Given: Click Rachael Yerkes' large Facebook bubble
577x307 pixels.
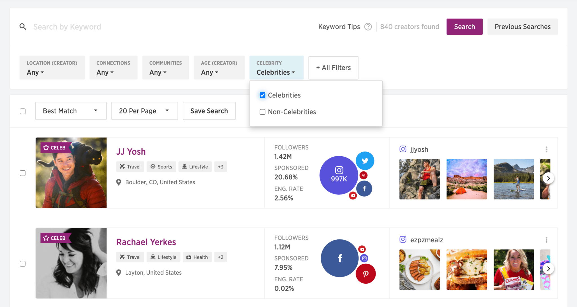Looking at the screenshot, I should pos(339,258).
